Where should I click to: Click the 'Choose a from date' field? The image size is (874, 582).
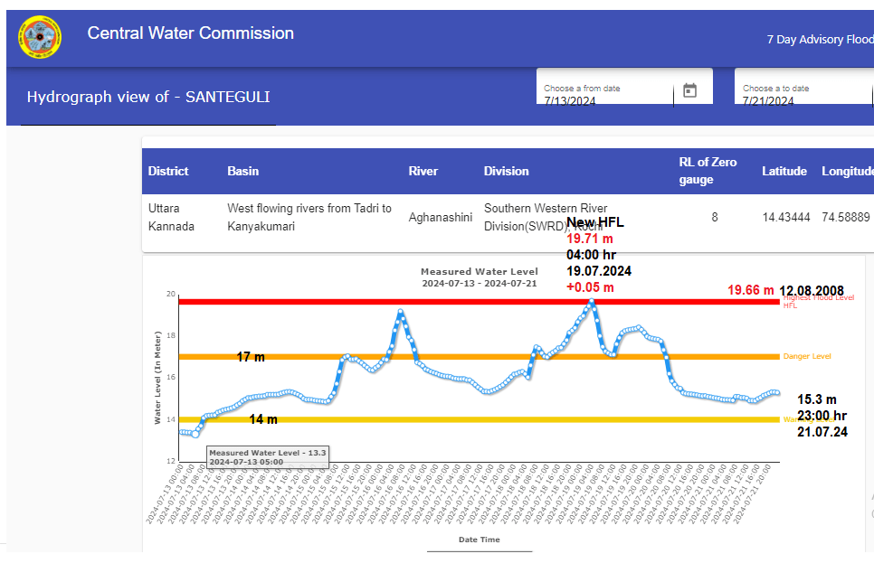tap(606, 96)
